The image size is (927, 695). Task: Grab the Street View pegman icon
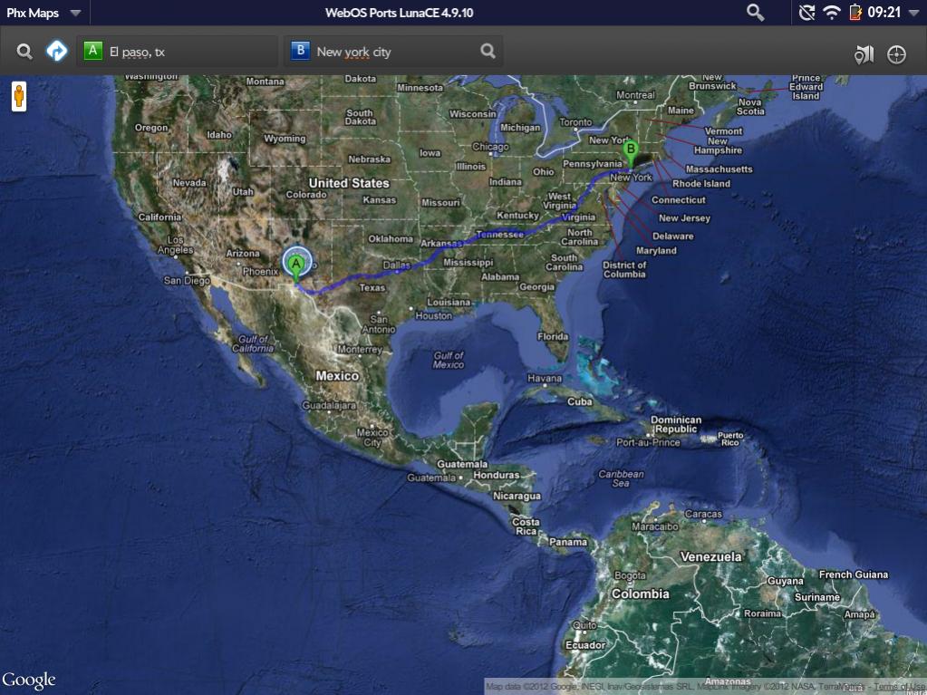pyautogui.click(x=18, y=96)
